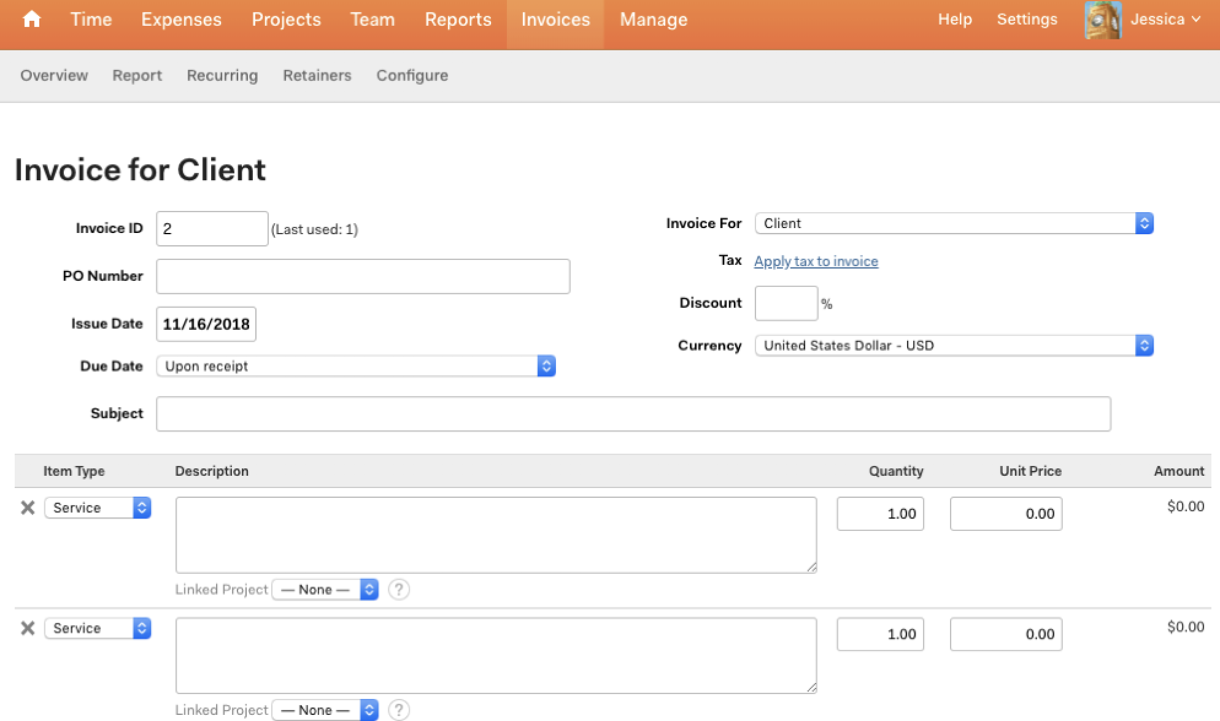Click Jessica's profile avatar image
Viewport: 1220px width, 721px height.
[1102, 20]
